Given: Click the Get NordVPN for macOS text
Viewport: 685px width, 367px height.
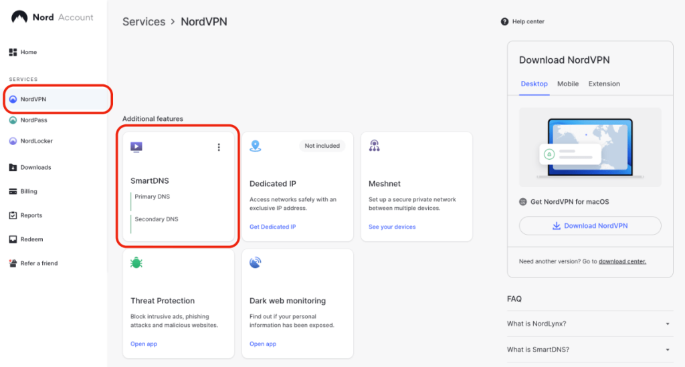Looking at the screenshot, I should pos(570,202).
